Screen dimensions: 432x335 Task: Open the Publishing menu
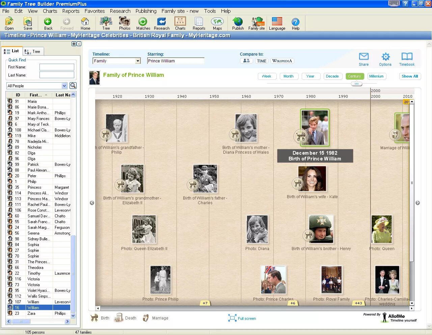pos(146,11)
